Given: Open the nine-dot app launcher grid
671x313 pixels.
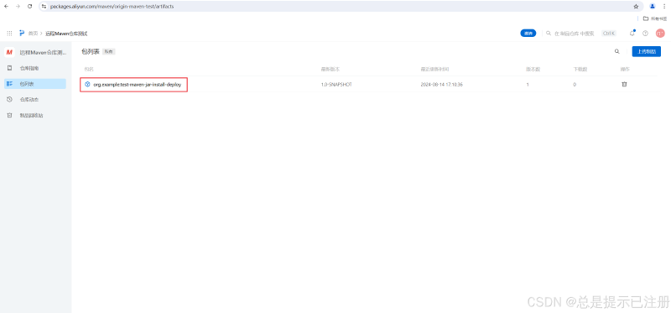Looking at the screenshot, I should click(9, 33).
